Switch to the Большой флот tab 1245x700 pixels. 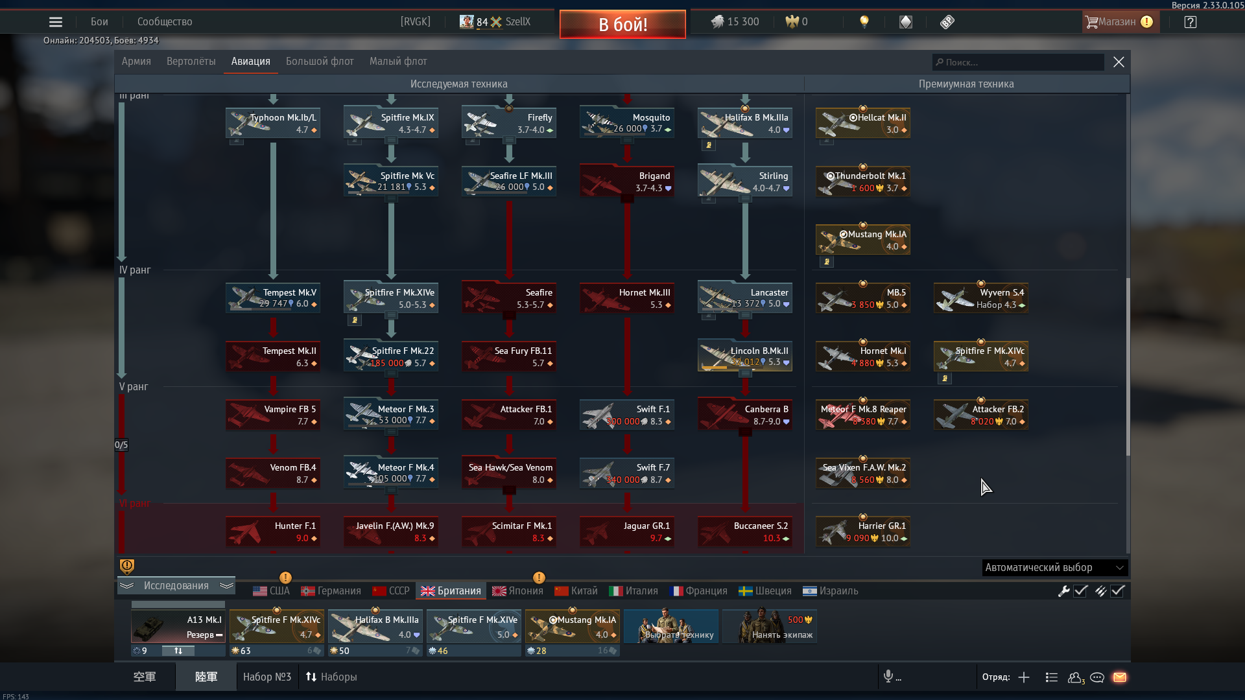320,62
